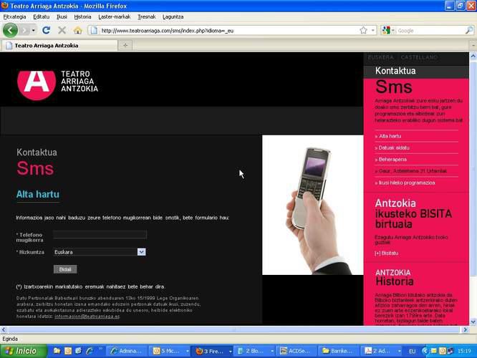Open the Laguntza menu
This screenshot has width=477, height=358.
pyautogui.click(x=173, y=17)
